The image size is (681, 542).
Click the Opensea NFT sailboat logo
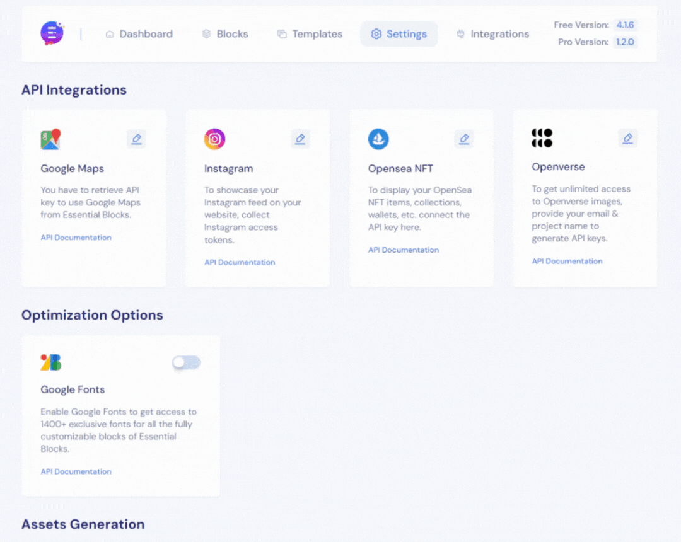pos(378,139)
